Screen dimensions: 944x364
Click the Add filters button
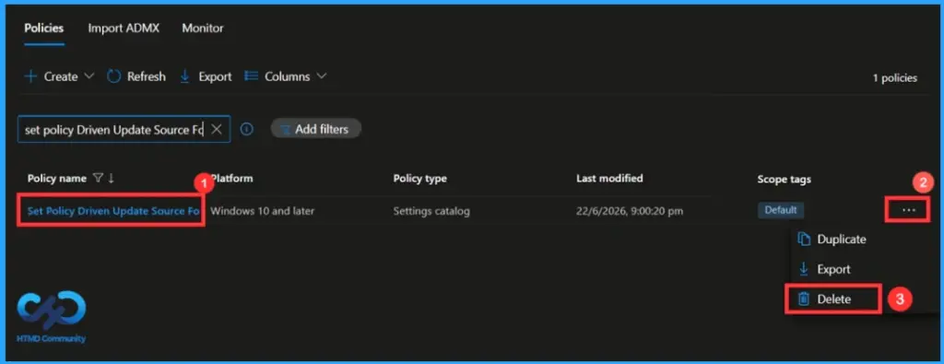click(x=316, y=129)
